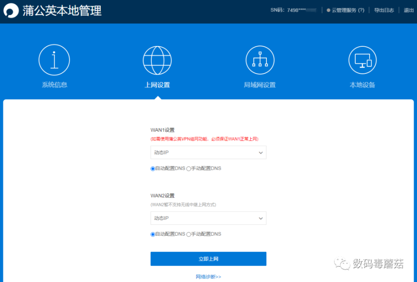Click the gray WAN2暂不支持无线中继 note
The height and width of the screenshot is (282, 417).
[183, 204]
